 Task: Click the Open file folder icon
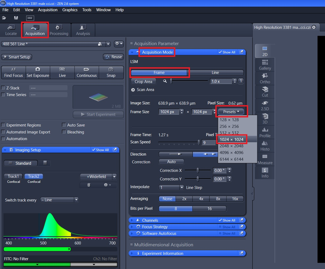point(4,18)
